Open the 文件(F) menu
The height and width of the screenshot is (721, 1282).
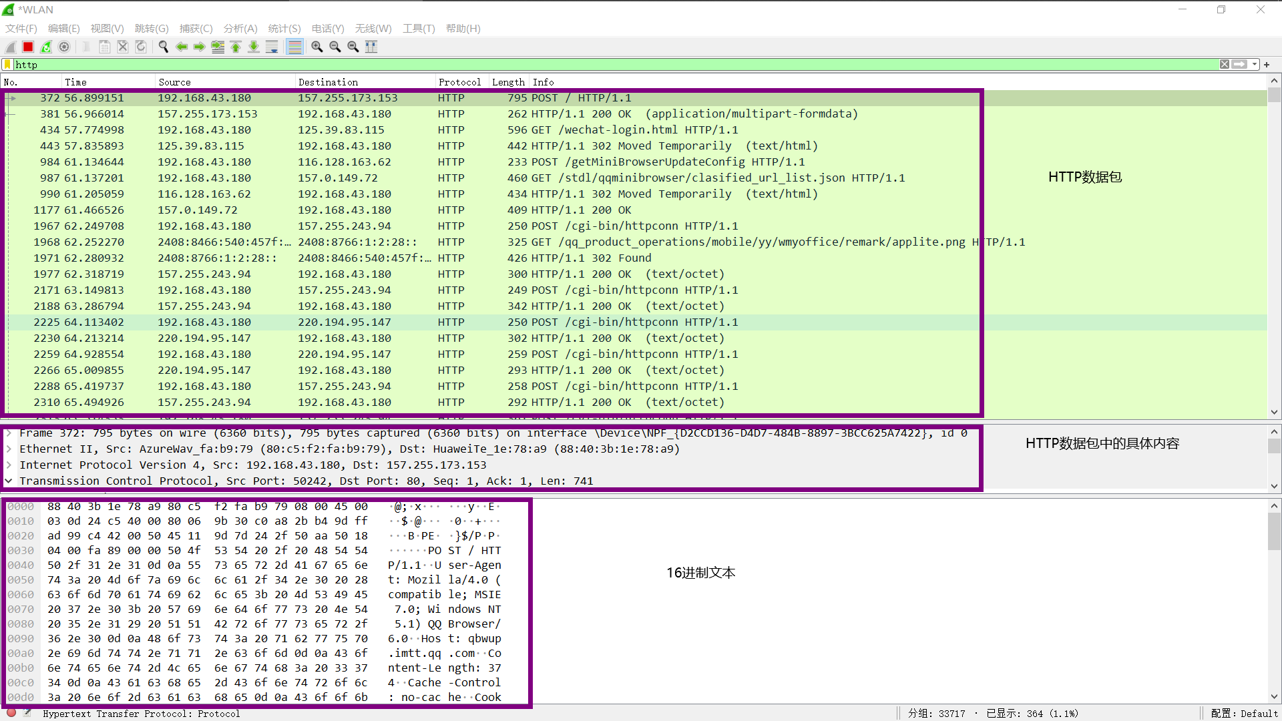(21, 29)
